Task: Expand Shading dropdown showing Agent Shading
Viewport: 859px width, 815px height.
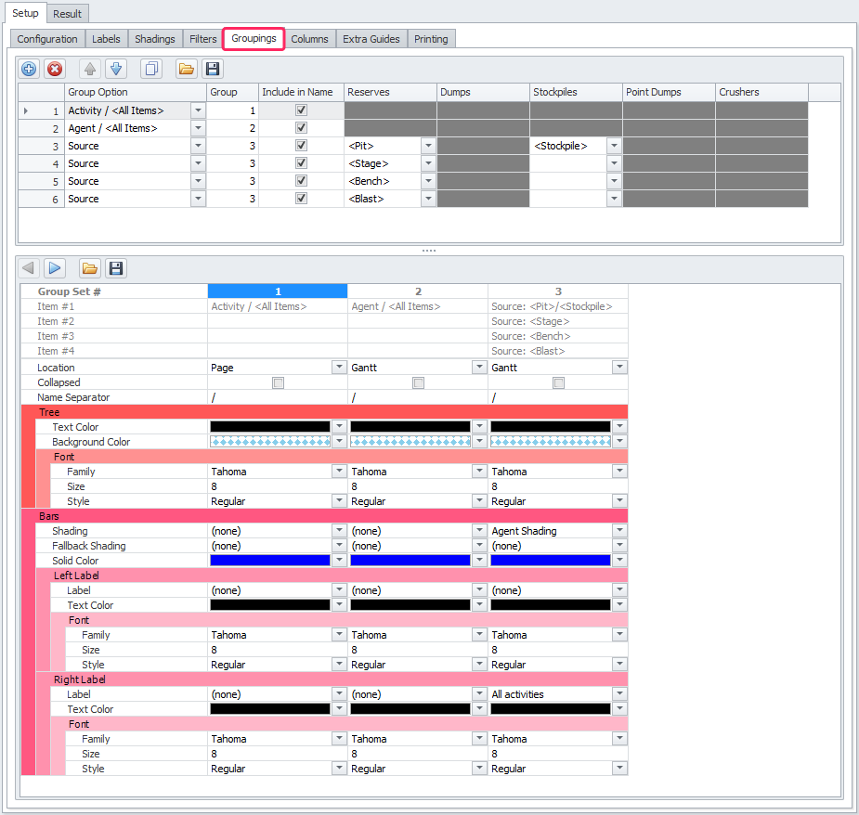Action: [x=619, y=531]
